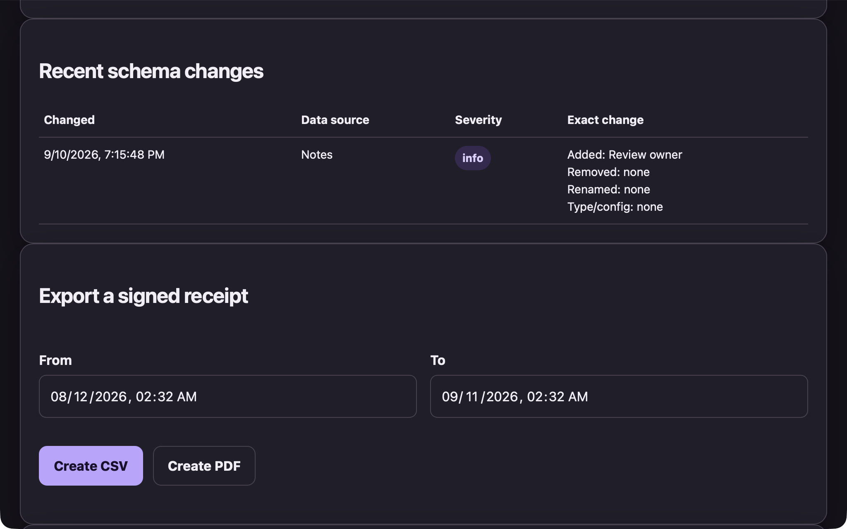
Task: Click the 'Export a signed receipt' heading
Action: tap(144, 296)
